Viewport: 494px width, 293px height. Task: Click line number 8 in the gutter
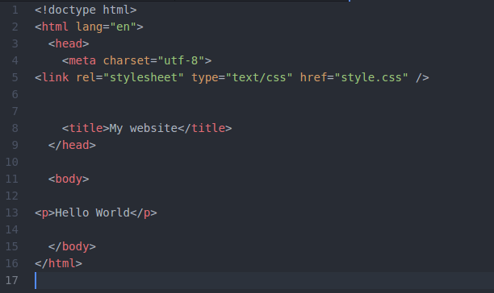tap(15, 129)
